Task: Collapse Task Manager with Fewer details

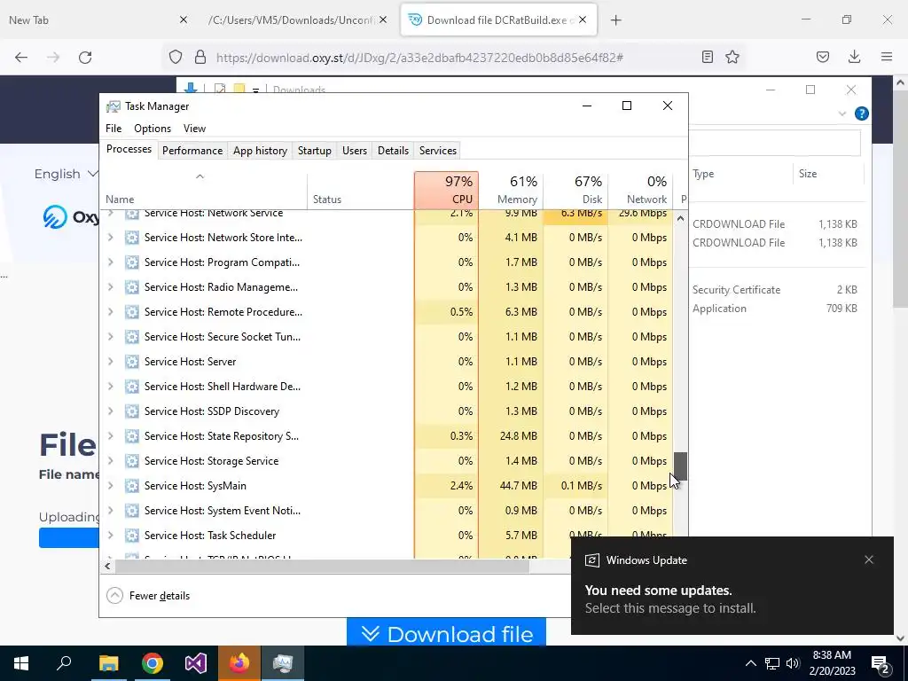Action: (148, 595)
